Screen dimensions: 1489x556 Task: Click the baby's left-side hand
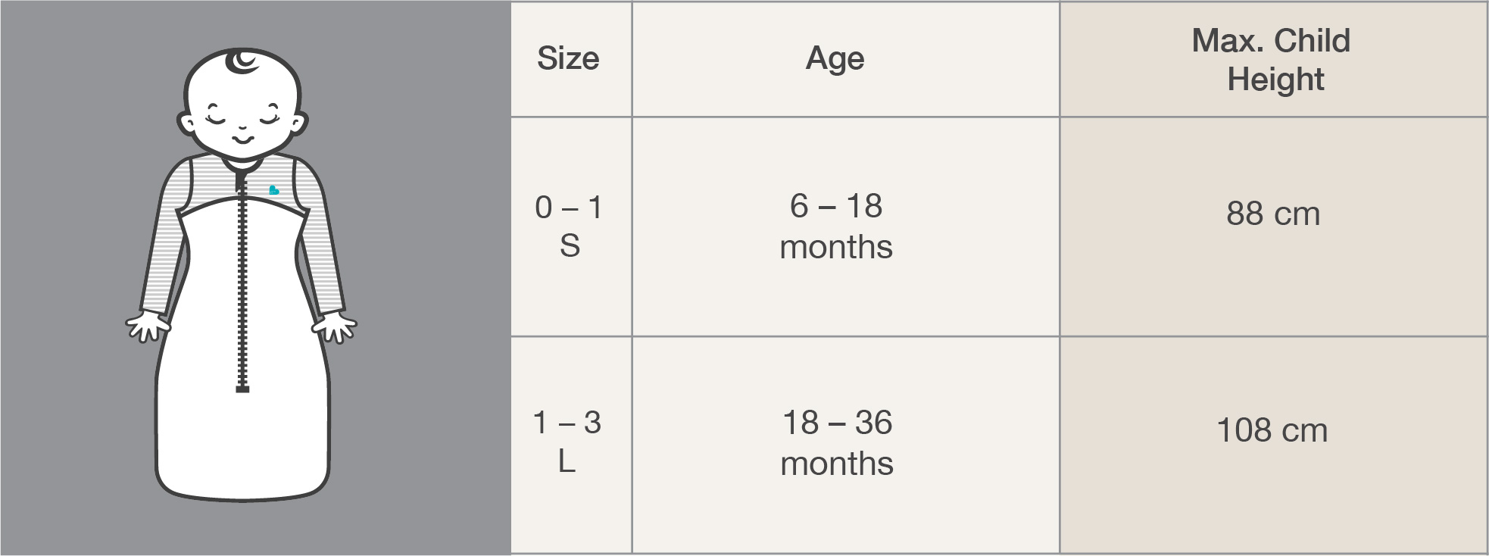tap(147, 326)
